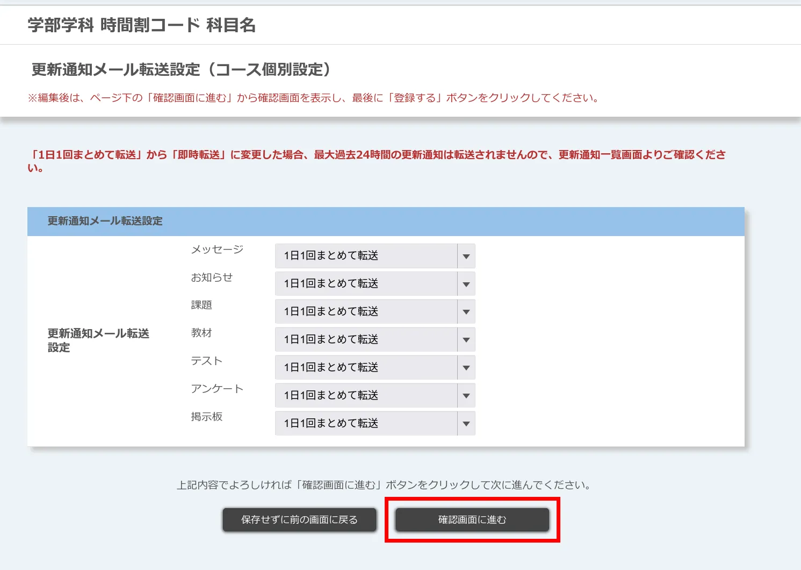Click the dropdown arrow beside 掲示板 setting
Screen dimensions: 801x570
(466, 423)
